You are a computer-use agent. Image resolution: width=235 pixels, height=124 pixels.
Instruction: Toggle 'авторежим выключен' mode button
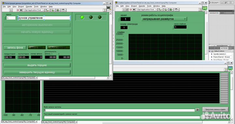pos(37,25)
